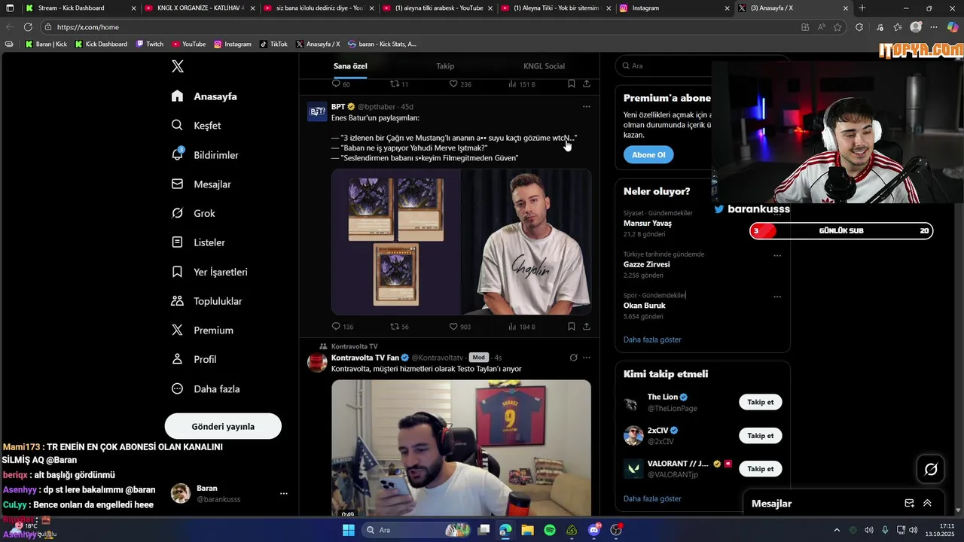
Task: Play the Kontravolta TV Fan video
Action: [461, 448]
